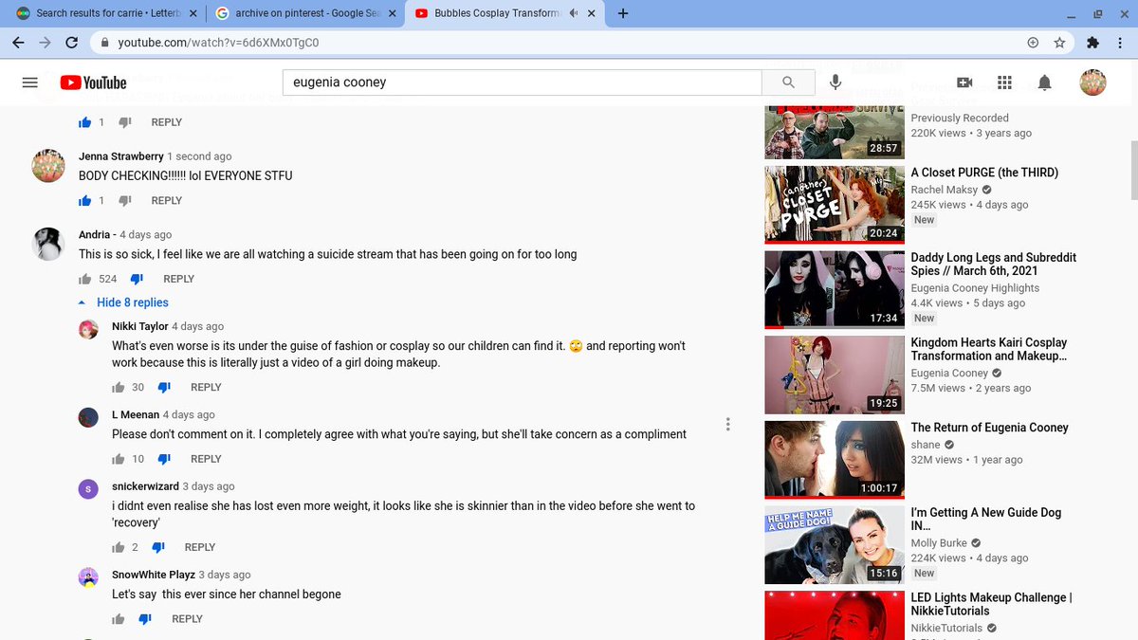
Task: Reply to Jenna Strawberry's comment
Action: click(167, 200)
